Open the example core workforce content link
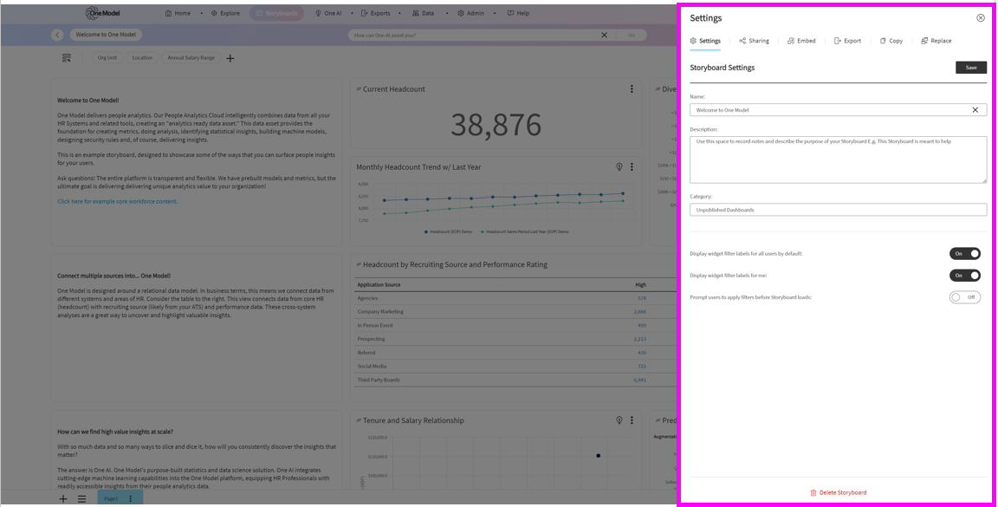998x507 pixels. coord(117,201)
